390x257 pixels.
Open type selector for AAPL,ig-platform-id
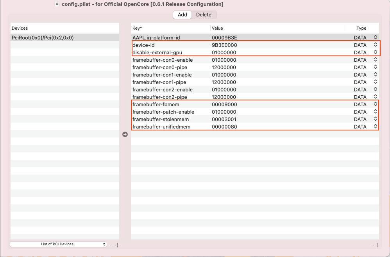coord(376,37)
